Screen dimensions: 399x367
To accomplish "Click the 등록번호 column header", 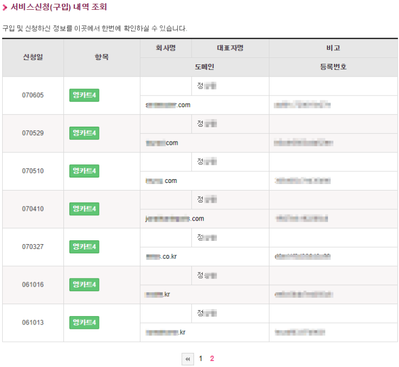I will (333, 67).
